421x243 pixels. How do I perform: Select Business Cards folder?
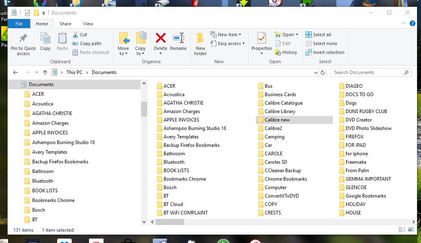(x=277, y=95)
